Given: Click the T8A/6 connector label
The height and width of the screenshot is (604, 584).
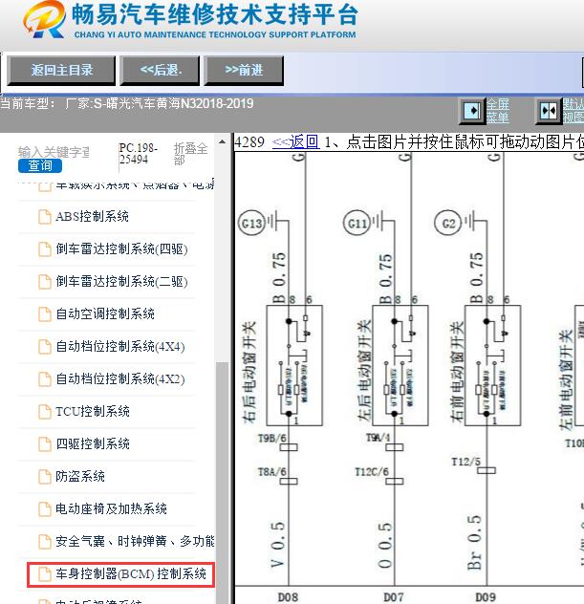Looking at the screenshot, I should [272, 472].
